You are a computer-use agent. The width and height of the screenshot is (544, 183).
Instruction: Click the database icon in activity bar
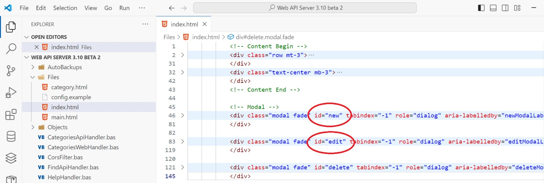point(11,136)
